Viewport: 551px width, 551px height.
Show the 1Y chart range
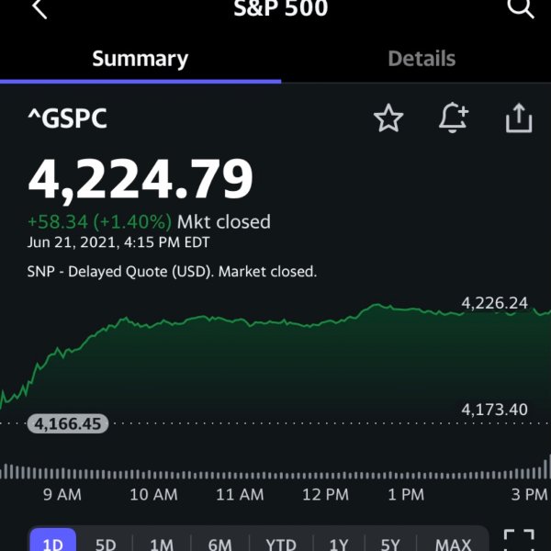click(x=339, y=543)
